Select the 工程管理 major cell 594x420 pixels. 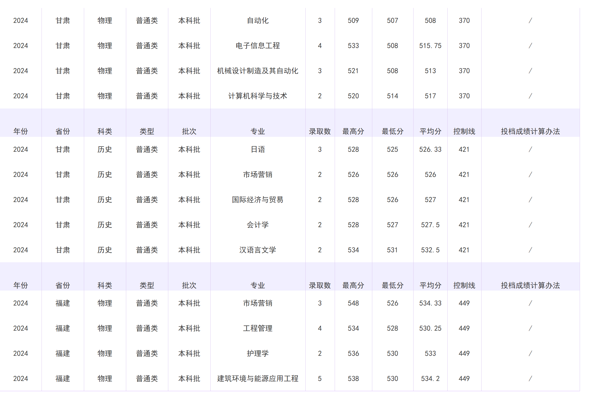[x=258, y=328]
